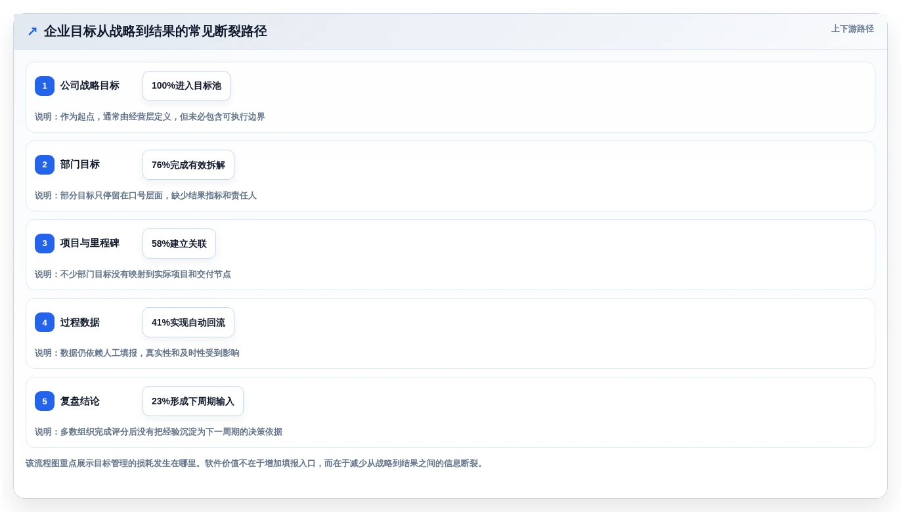Select step number 5 badge
This screenshot has height=512, width=901.
click(45, 401)
